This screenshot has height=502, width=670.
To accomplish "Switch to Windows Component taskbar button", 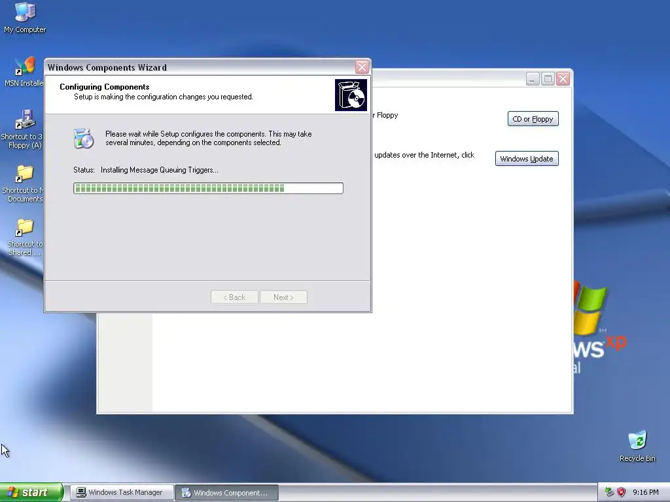I will [x=226, y=492].
